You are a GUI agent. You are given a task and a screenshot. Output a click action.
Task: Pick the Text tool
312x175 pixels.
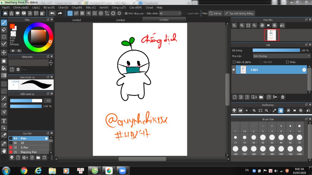tap(4, 121)
